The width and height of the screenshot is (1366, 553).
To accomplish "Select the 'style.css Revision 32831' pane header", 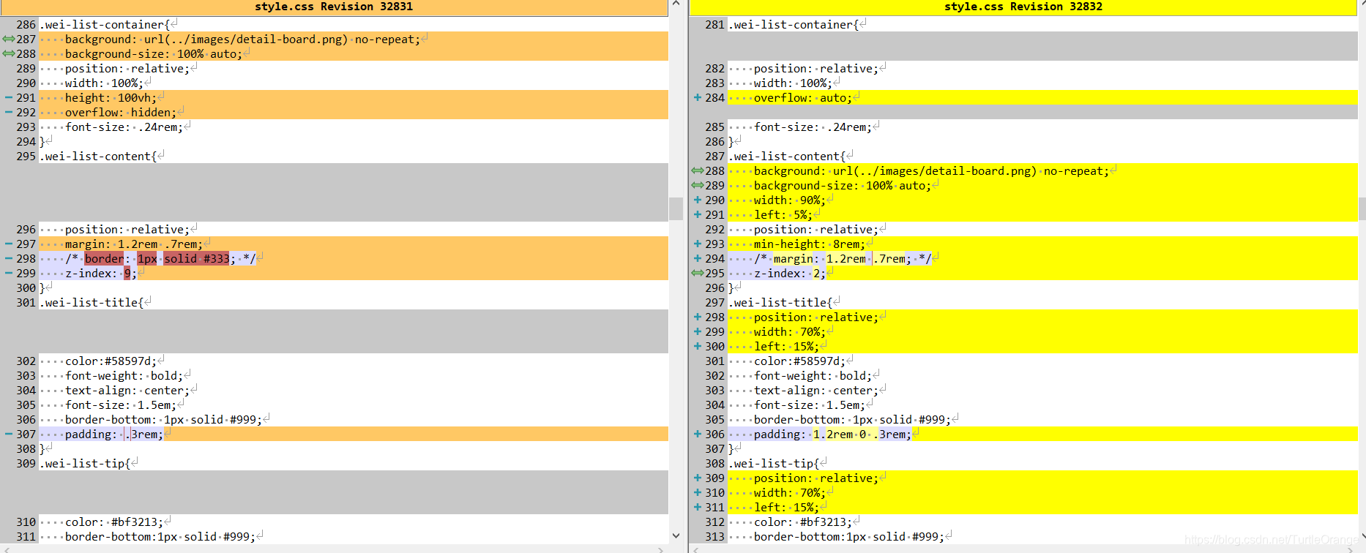I will (x=334, y=7).
